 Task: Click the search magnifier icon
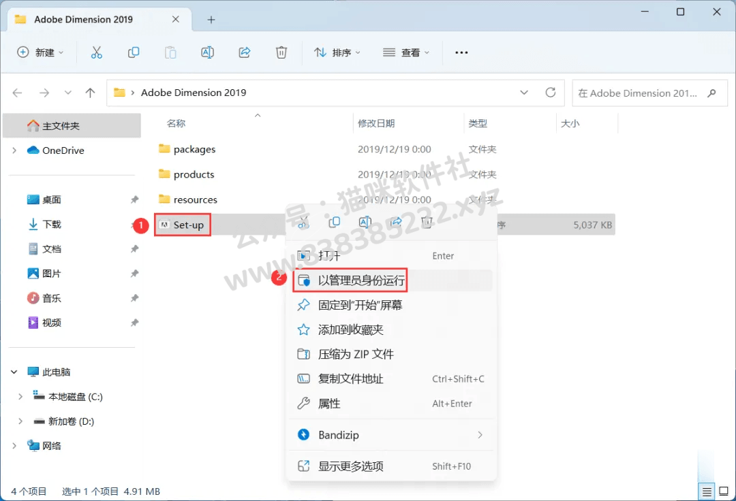pos(712,93)
